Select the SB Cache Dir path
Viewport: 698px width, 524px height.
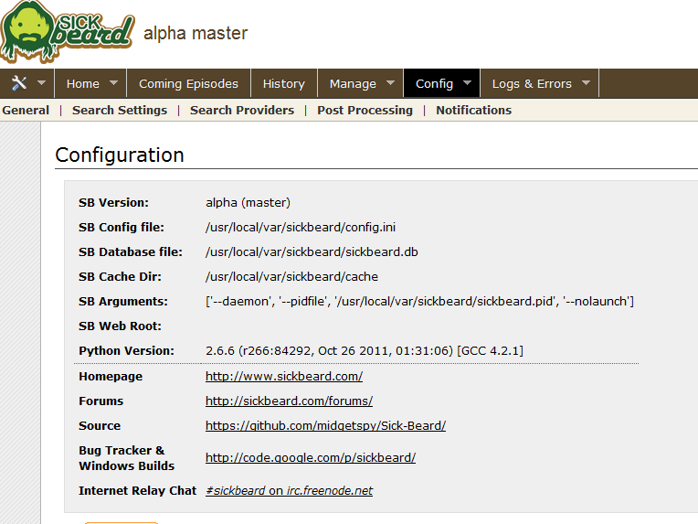[x=291, y=277]
